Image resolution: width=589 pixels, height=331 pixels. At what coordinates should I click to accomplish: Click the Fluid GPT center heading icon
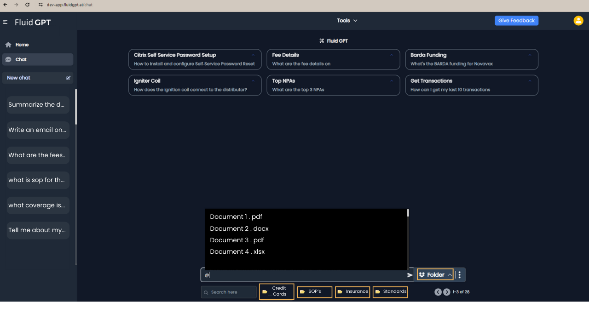(322, 41)
